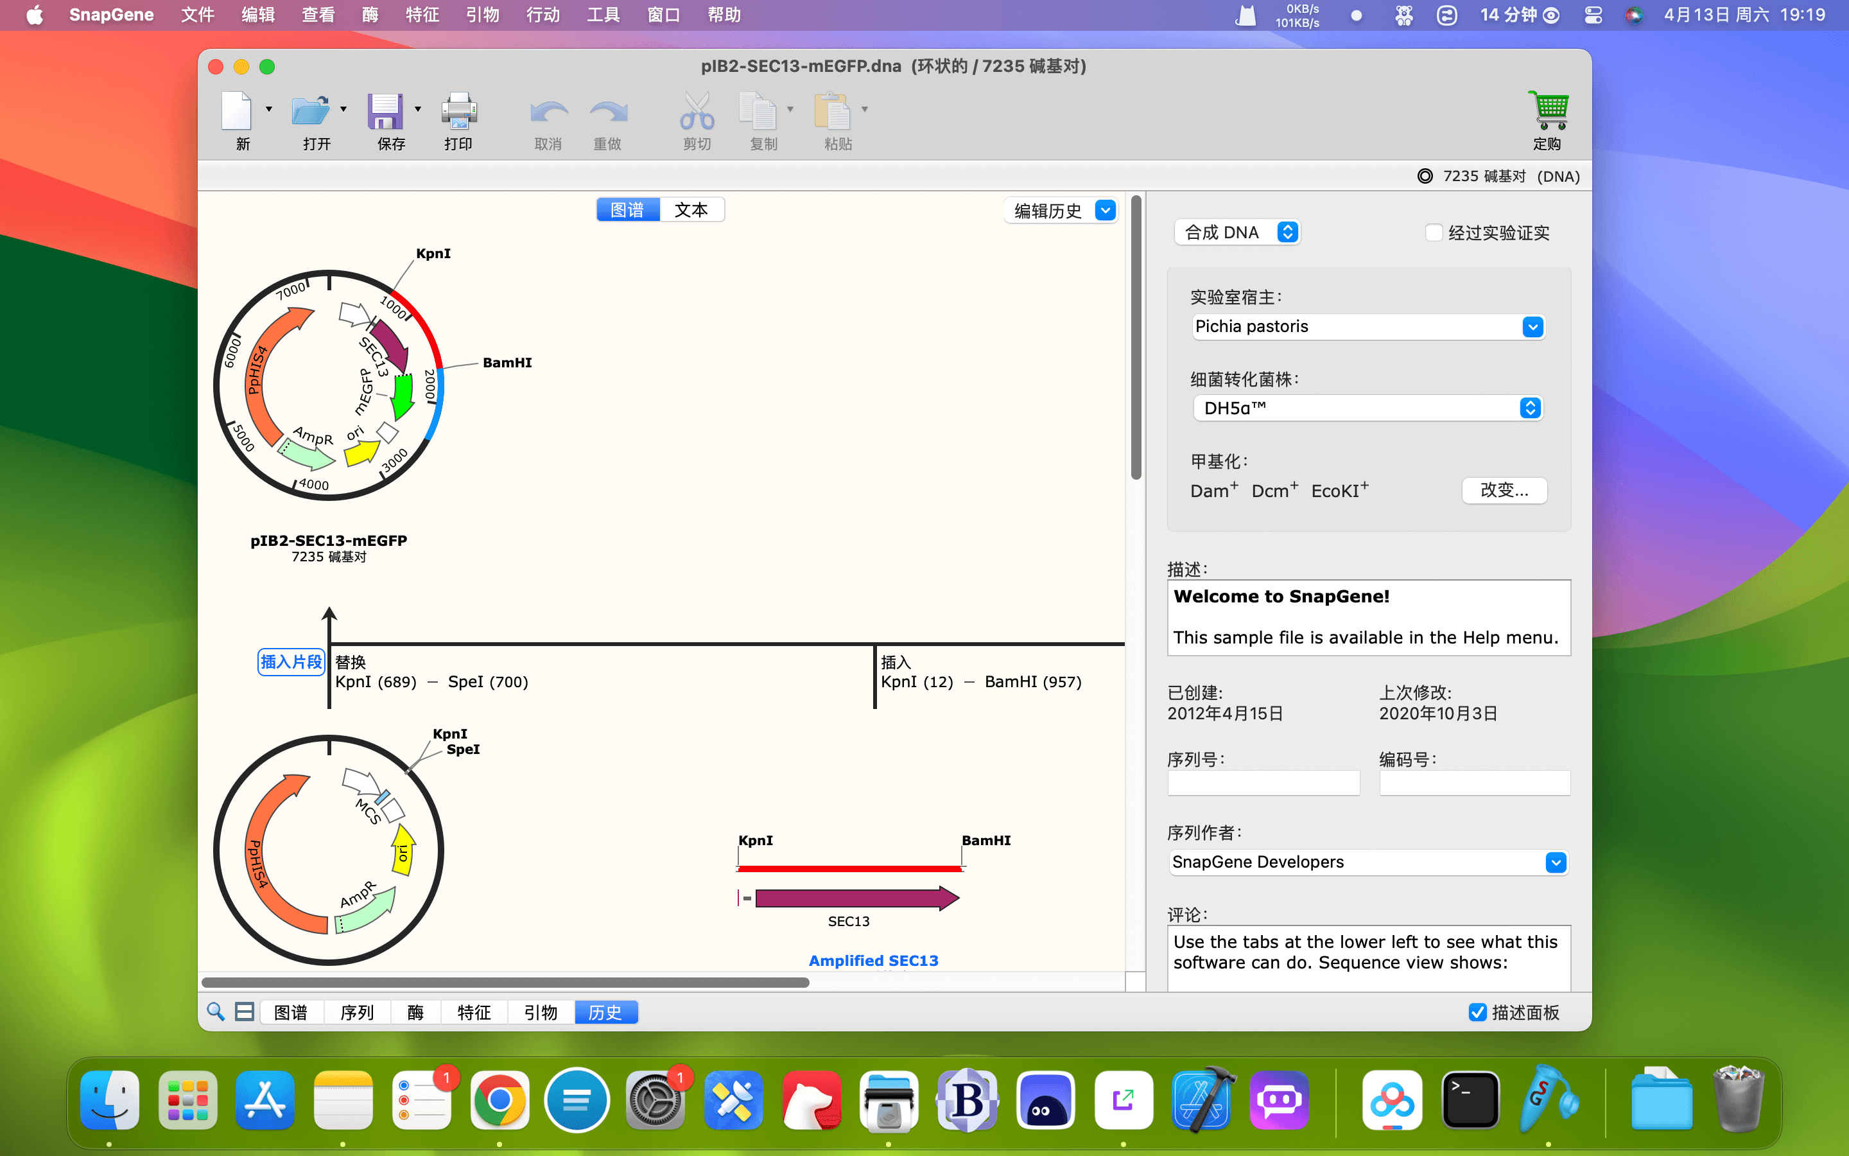Open the Trash in the dock
This screenshot has width=1849, height=1156.
coord(1738,1100)
